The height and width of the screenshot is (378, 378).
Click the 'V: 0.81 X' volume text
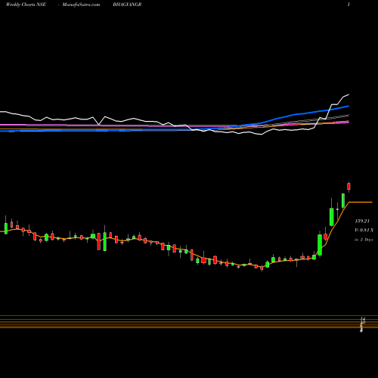[x=364, y=230]
